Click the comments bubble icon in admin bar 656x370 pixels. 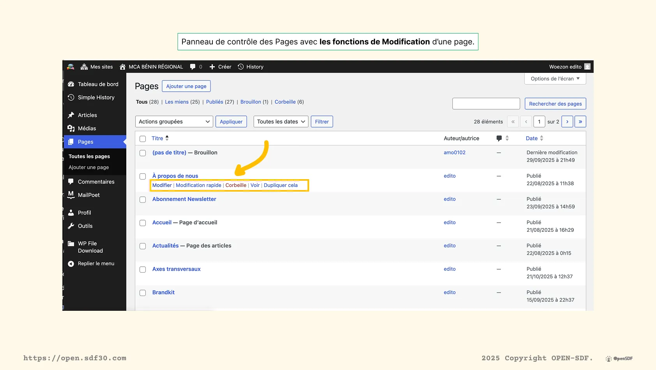click(193, 67)
